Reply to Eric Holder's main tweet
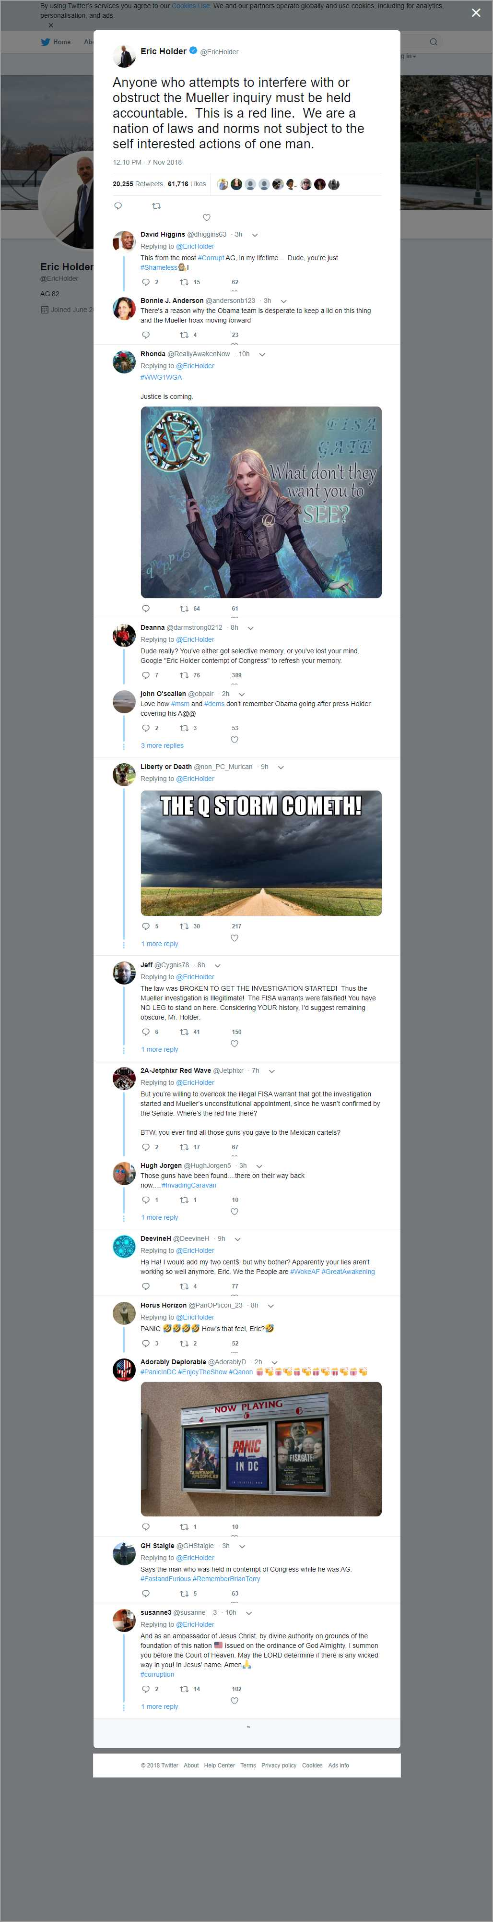 (118, 206)
